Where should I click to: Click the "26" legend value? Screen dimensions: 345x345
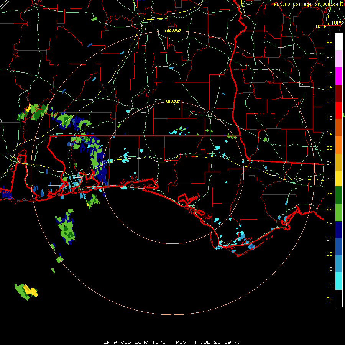[x=329, y=194]
